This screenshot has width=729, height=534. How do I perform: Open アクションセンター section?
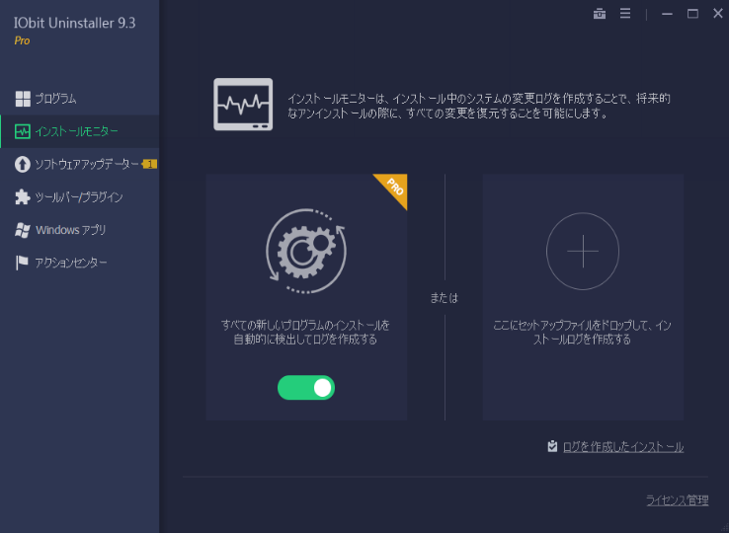79,263
